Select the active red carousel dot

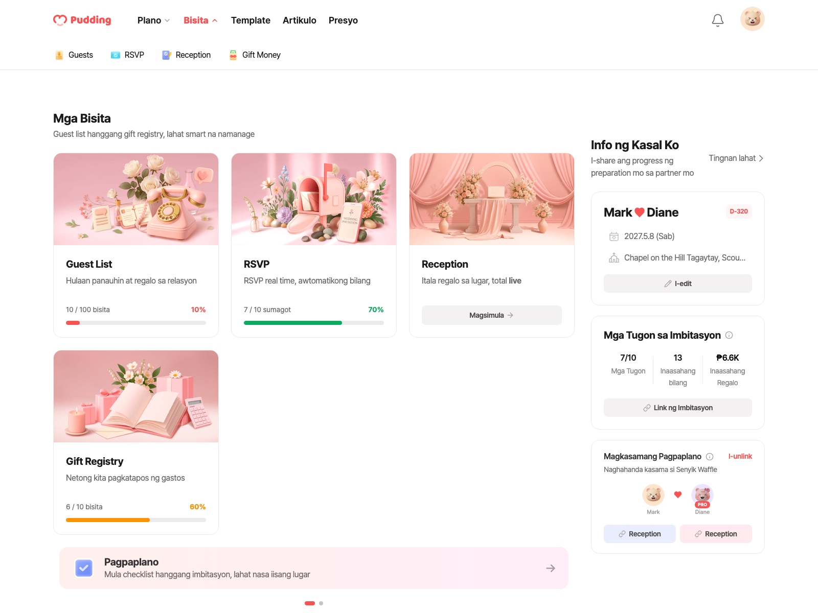pyautogui.click(x=310, y=603)
